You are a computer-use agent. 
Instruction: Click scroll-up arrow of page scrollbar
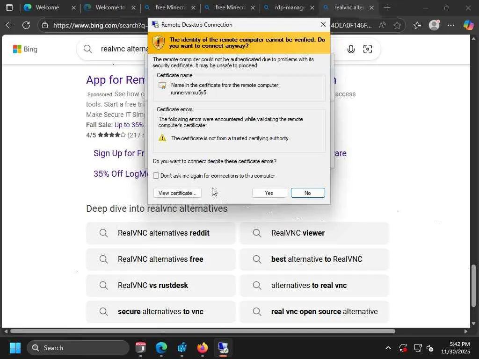click(473, 39)
